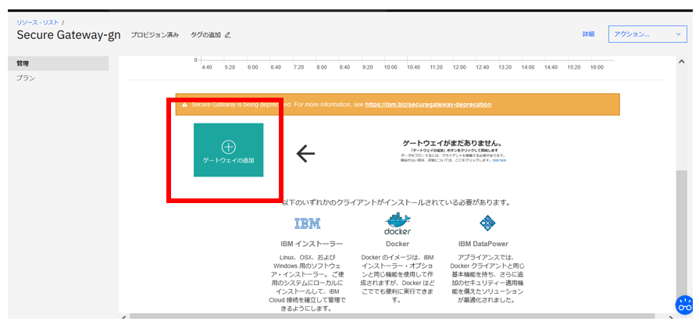Click the client-install requirement sentence
The height and width of the screenshot is (332, 699).
point(396,203)
